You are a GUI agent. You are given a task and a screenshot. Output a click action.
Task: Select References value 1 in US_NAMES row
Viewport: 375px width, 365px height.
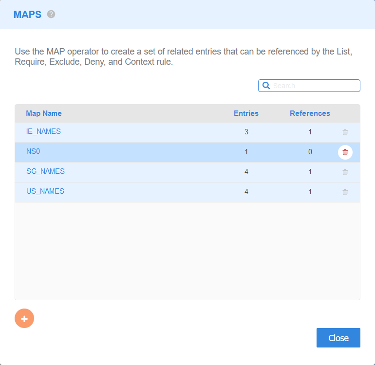click(x=310, y=192)
